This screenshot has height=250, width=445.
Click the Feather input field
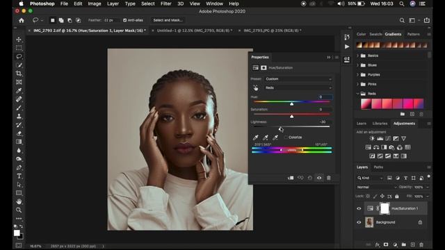click(x=111, y=20)
